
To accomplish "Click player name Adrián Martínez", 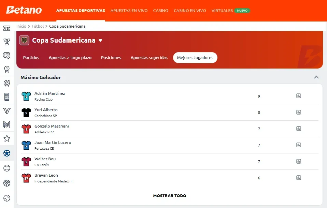I will (x=49, y=93).
